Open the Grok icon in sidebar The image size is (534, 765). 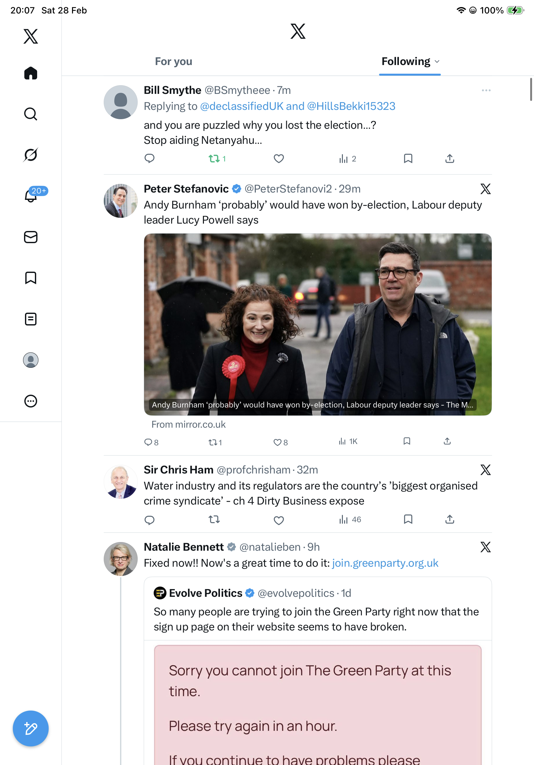pos(31,155)
